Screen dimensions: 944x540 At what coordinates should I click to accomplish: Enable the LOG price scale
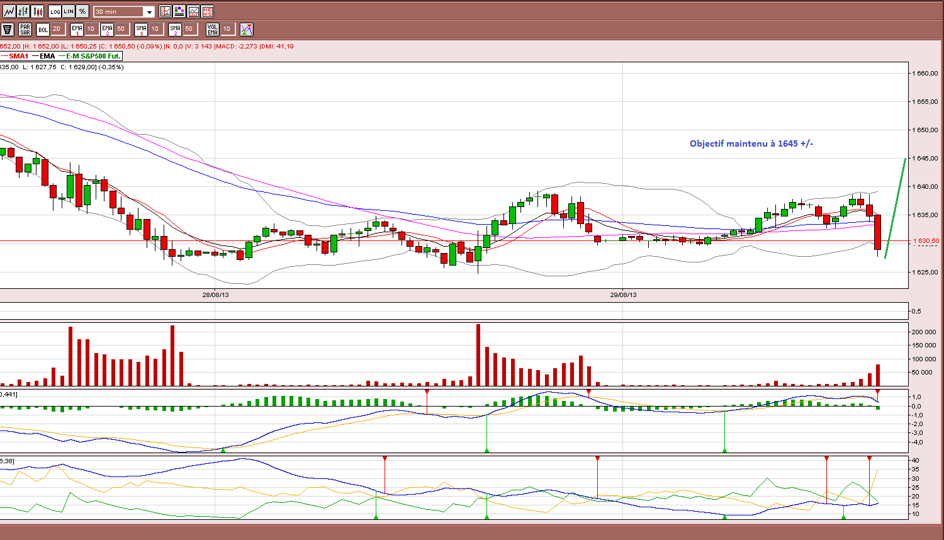pyautogui.click(x=55, y=11)
